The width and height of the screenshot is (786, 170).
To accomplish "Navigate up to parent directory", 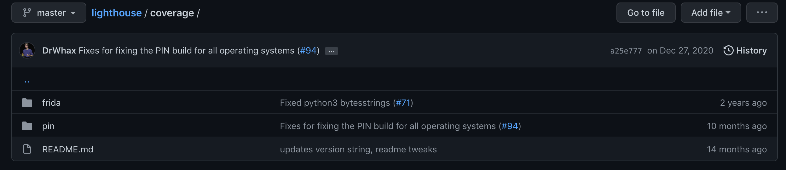I will 27,81.
